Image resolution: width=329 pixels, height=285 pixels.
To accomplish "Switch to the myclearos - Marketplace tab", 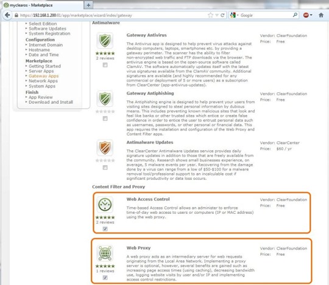I will (43, 5).
